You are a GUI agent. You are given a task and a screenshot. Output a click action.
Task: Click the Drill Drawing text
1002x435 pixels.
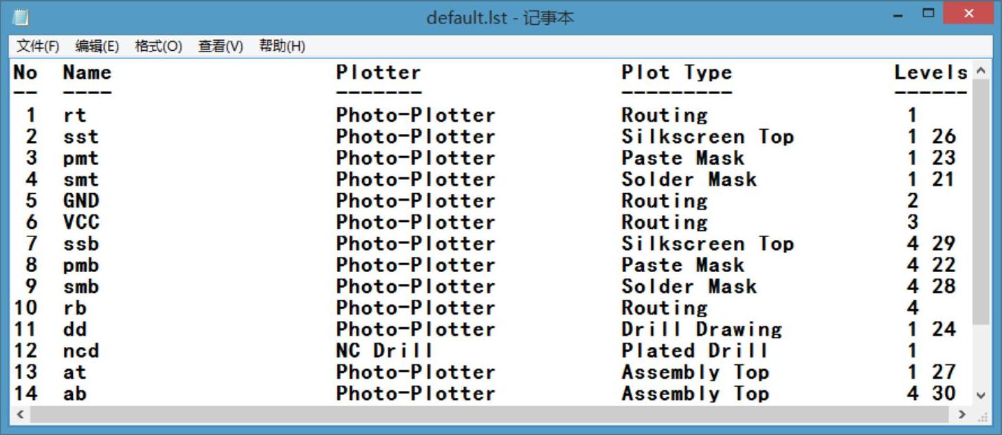point(701,329)
